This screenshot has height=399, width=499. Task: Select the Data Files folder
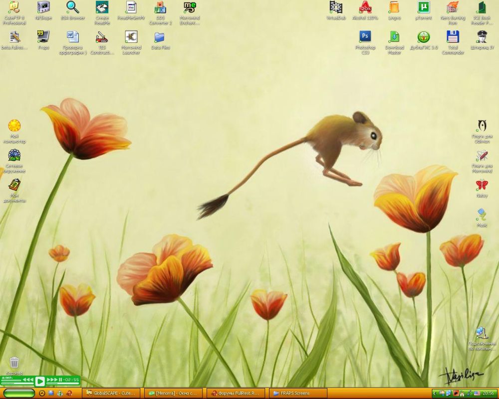[x=160, y=37]
